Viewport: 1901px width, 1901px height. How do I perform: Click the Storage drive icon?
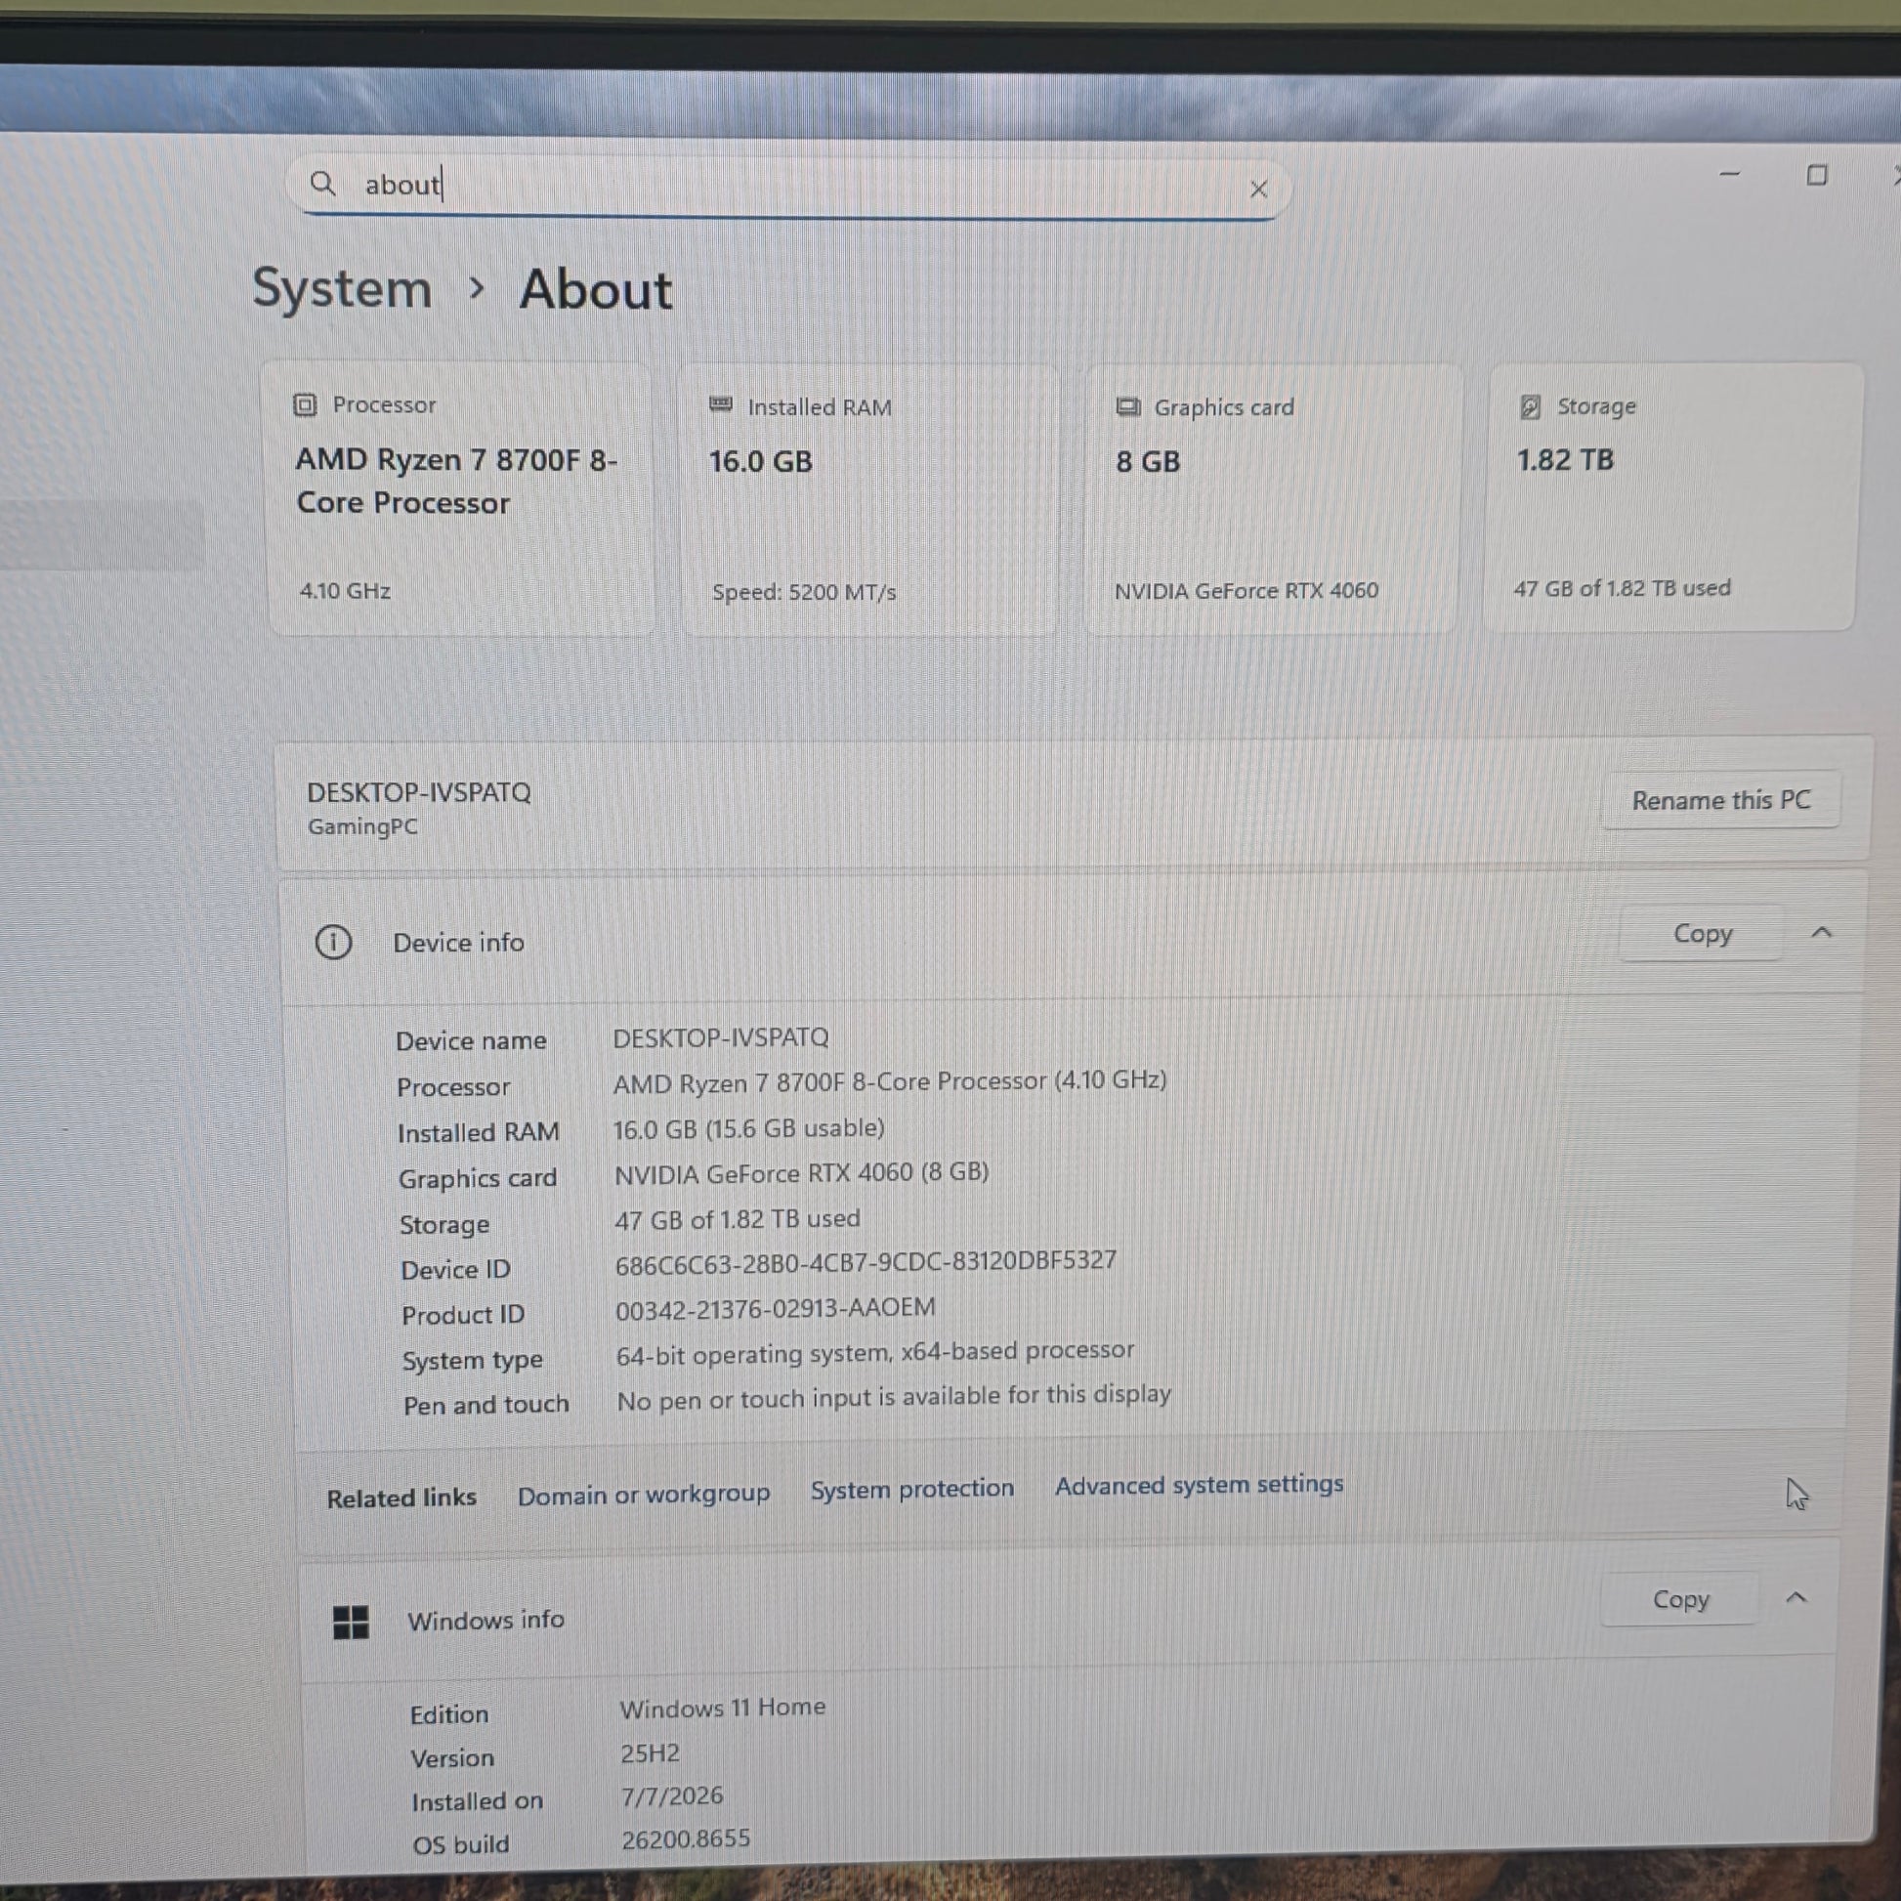[1530, 406]
